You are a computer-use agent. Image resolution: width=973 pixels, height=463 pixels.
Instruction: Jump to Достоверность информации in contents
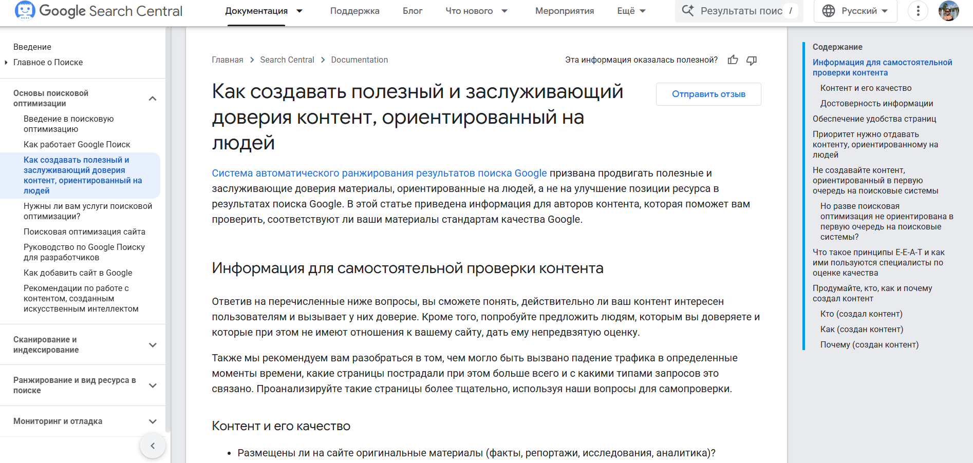pyautogui.click(x=876, y=103)
